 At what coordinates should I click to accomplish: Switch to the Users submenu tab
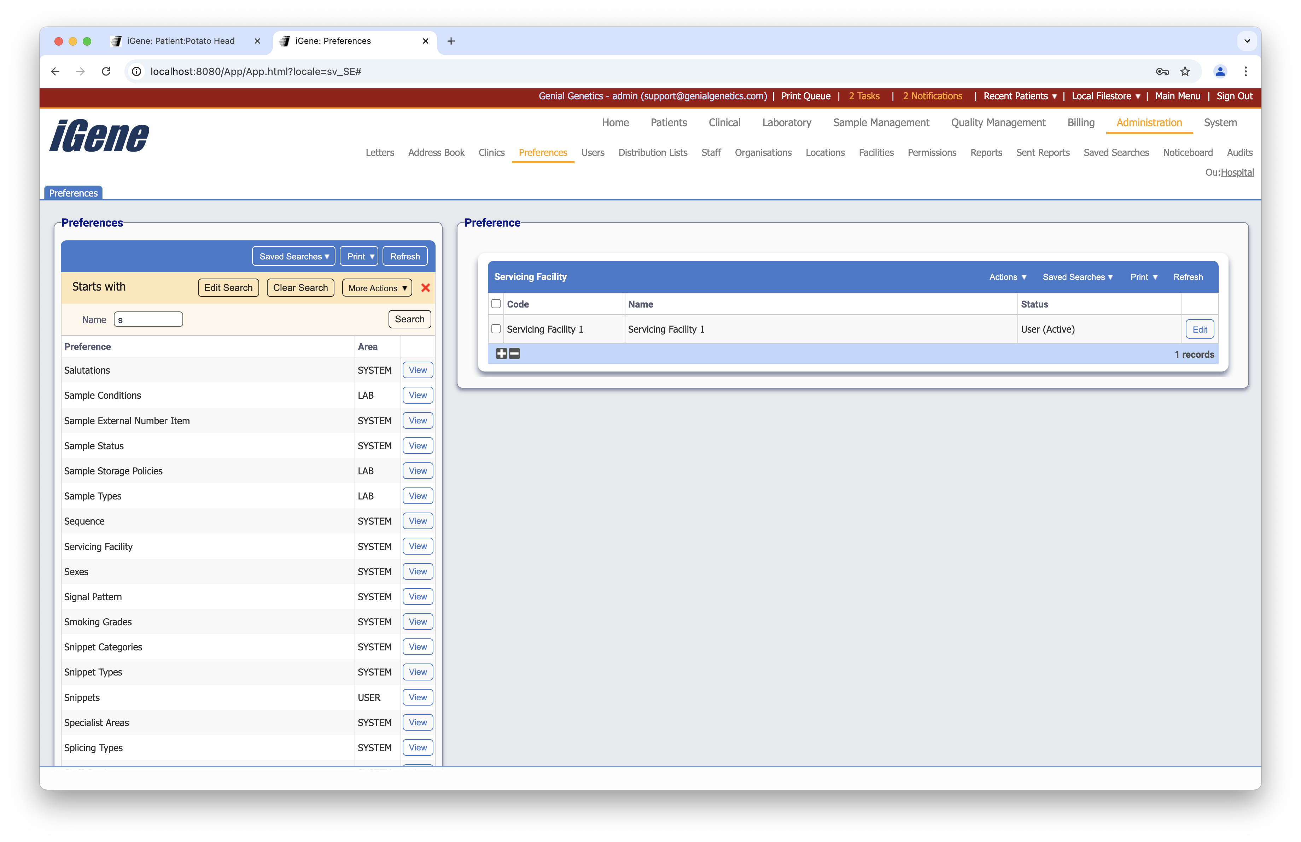[593, 152]
